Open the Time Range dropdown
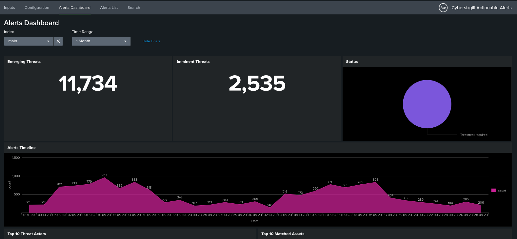The image size is (517, 239). tap(101, 41)
